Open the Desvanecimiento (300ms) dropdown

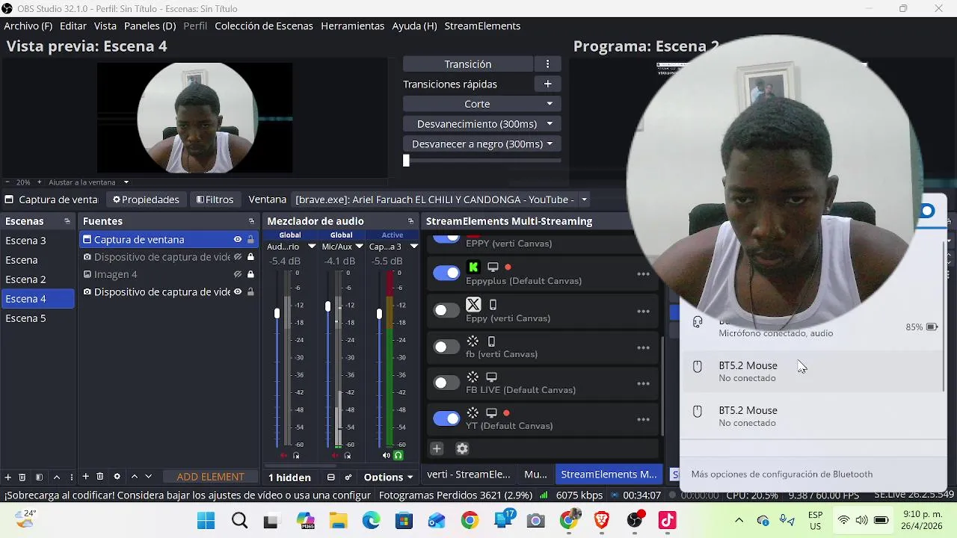tap(550, 124)
